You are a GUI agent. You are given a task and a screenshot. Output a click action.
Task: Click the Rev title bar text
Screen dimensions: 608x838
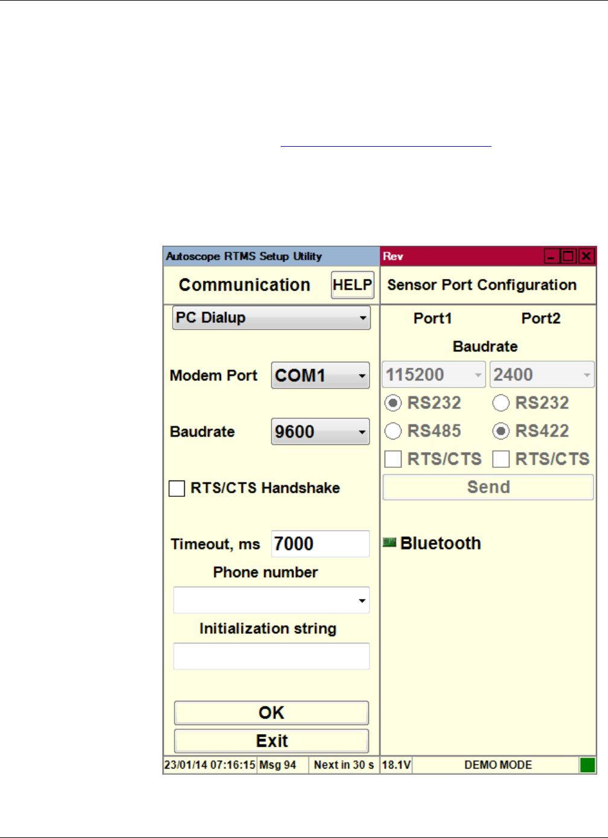[x=392, y=257]
